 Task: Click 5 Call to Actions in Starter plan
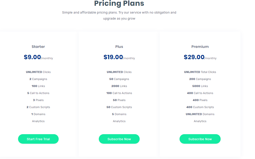[38, 93]
